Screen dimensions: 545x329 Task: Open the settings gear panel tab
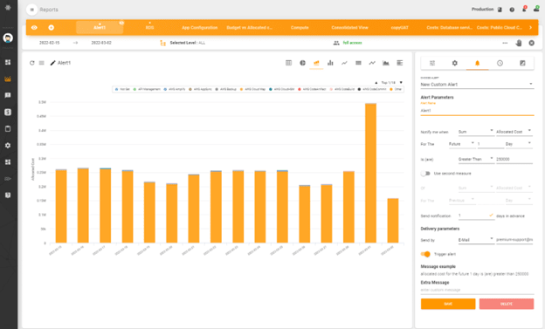pos(455,63)
